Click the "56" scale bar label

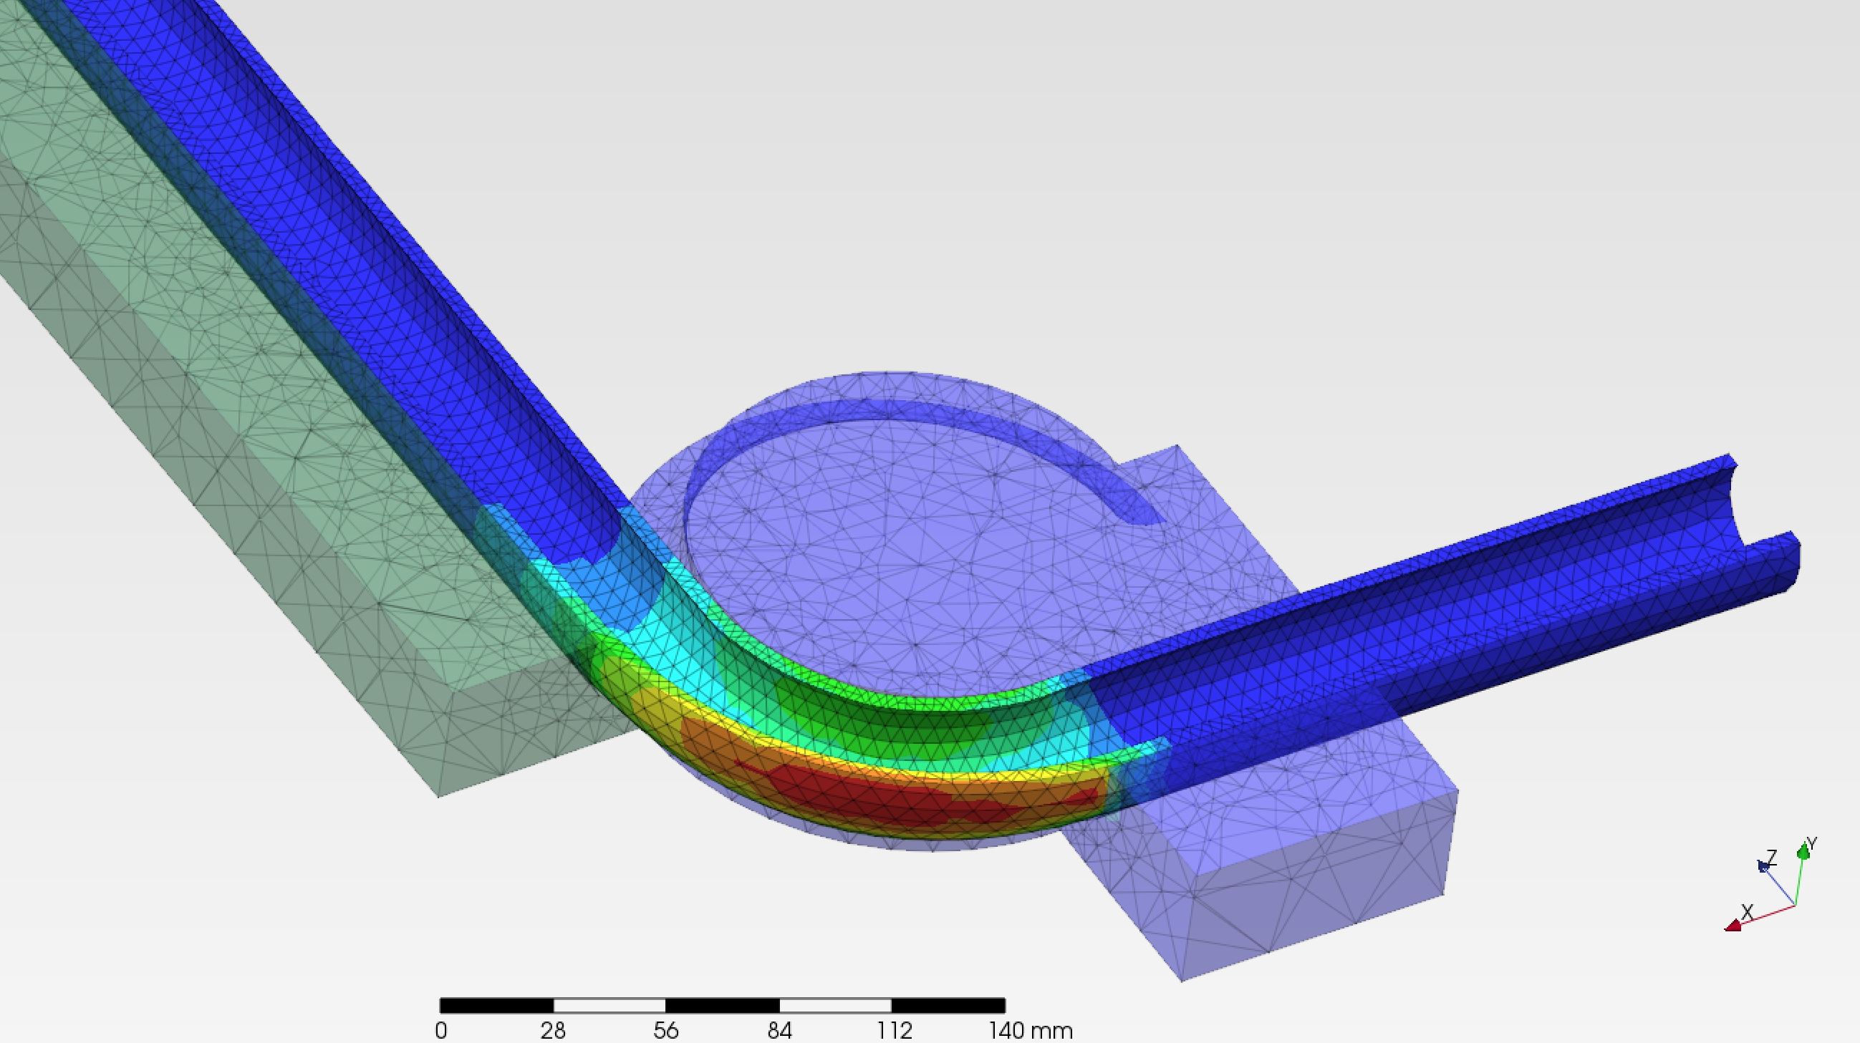point(666,1031)
